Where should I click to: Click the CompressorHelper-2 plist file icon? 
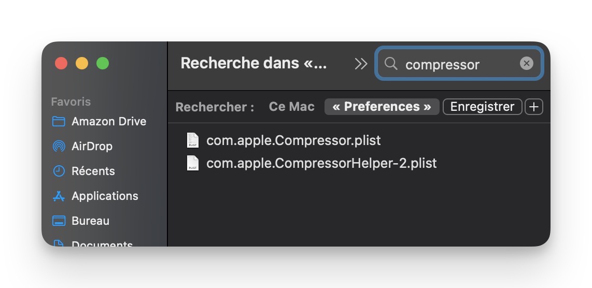193,163
